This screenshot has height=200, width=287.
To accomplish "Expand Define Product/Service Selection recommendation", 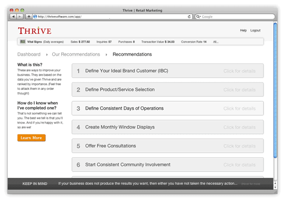I will click(167, 89).
